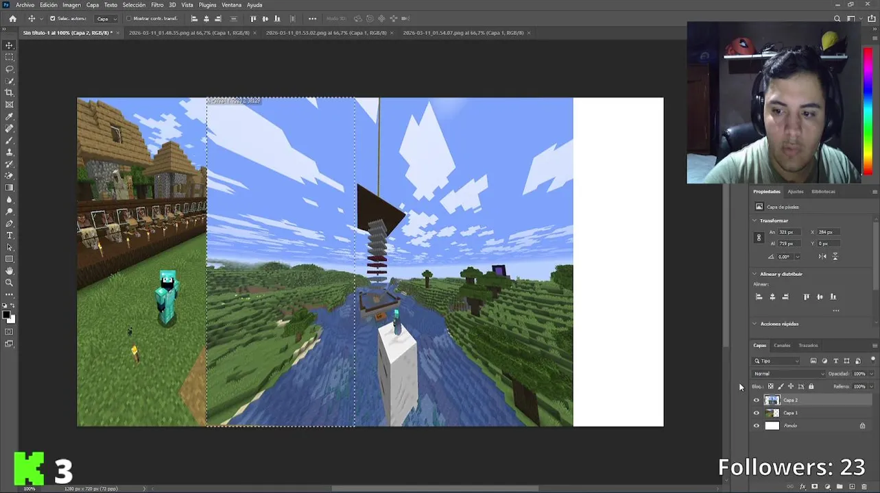
Task: Click the background color swatch
Action: [x=12, y=320]
